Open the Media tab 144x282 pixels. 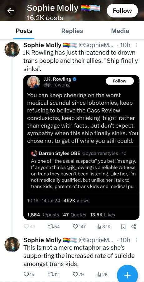(120, 31)
